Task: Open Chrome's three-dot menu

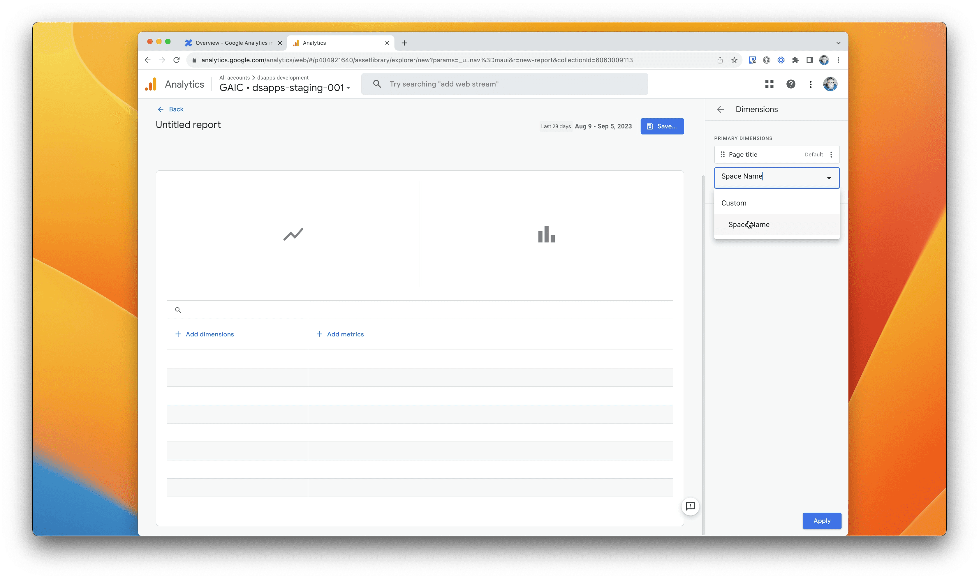Action: 838,60
